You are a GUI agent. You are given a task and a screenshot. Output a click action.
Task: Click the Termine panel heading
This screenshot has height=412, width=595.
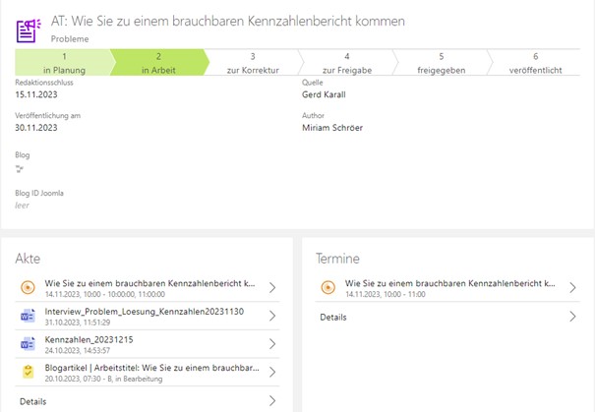point(337,259)
